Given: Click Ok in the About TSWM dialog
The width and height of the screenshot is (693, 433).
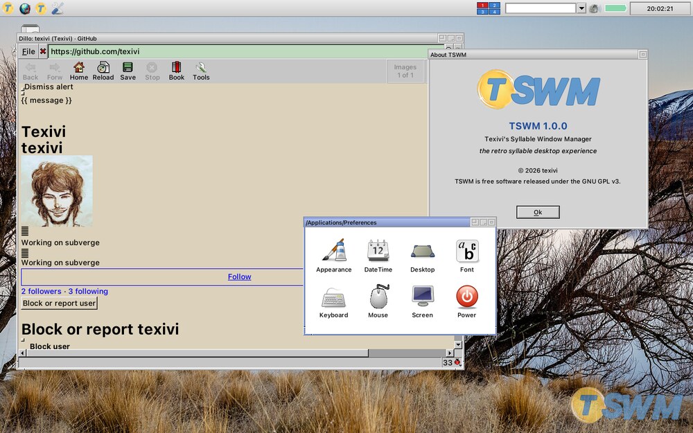Looking at the screenshot, I should click(x=538, y=212).
